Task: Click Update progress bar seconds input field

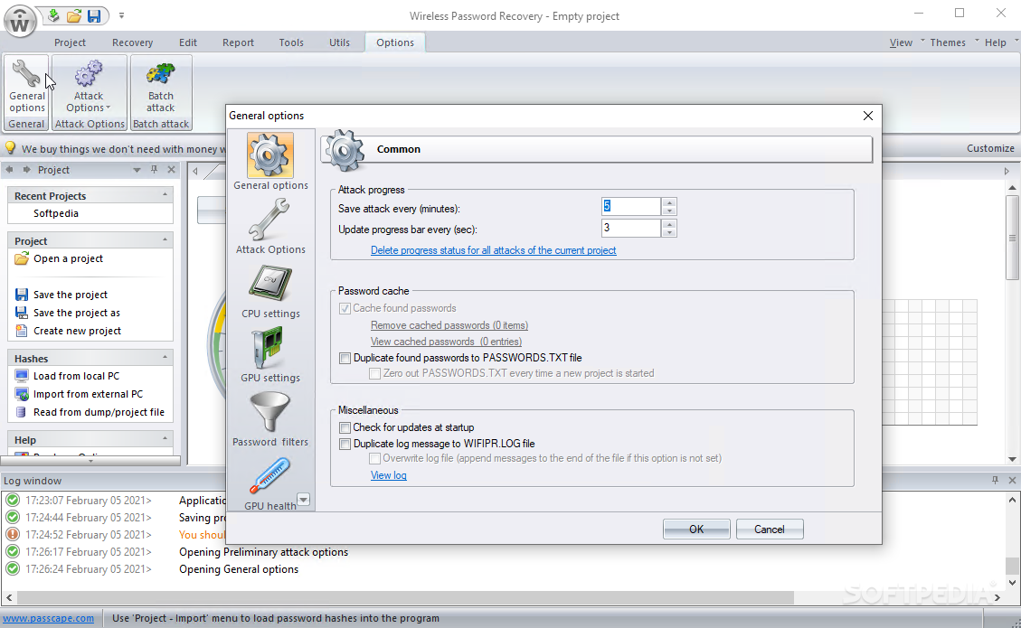Action: [631, 228]
